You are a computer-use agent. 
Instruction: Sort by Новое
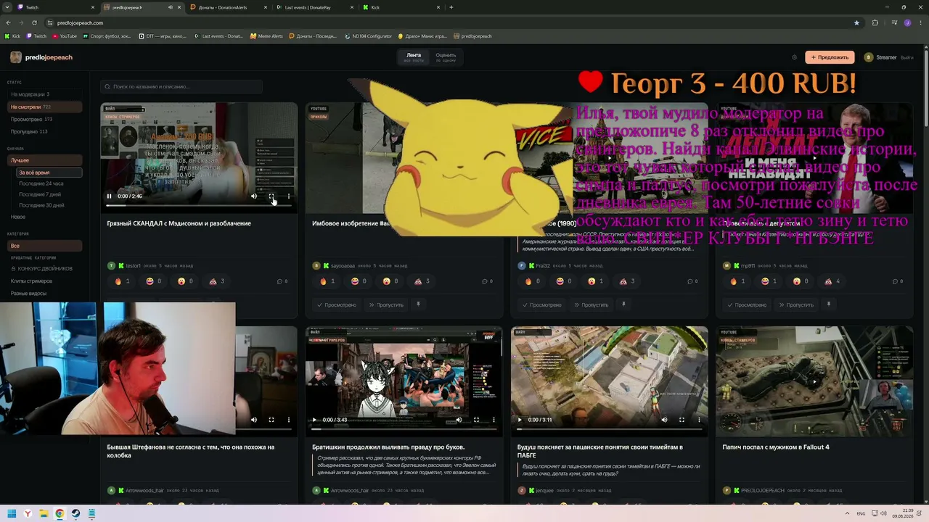click(x=45, y=217)
